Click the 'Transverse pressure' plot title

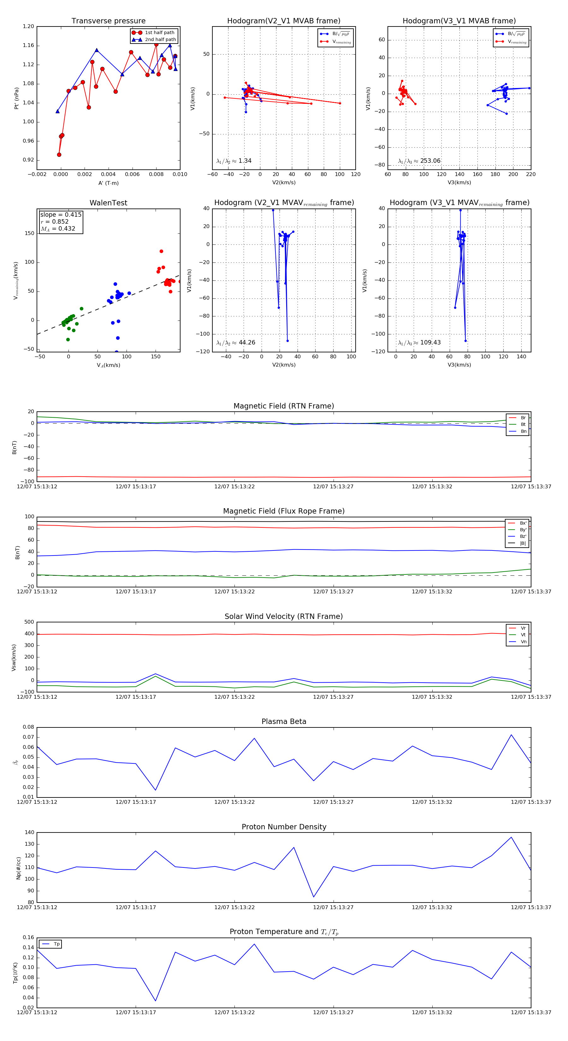[x=108, y=21]
